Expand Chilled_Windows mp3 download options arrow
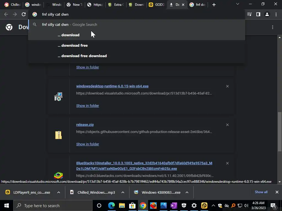The image size is (282, 211). coord(123,192)
